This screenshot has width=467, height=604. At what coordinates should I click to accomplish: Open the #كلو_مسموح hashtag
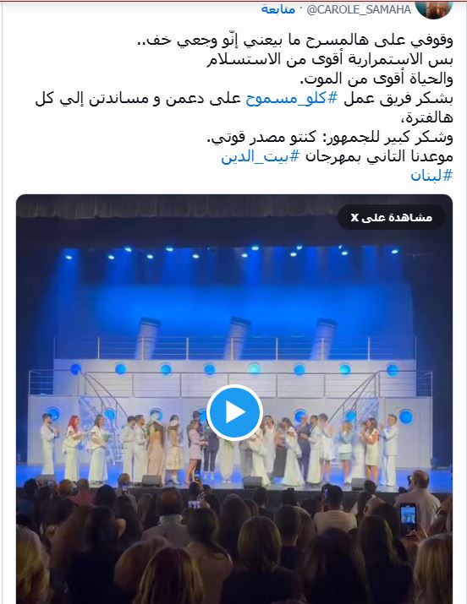click(291, 99)
